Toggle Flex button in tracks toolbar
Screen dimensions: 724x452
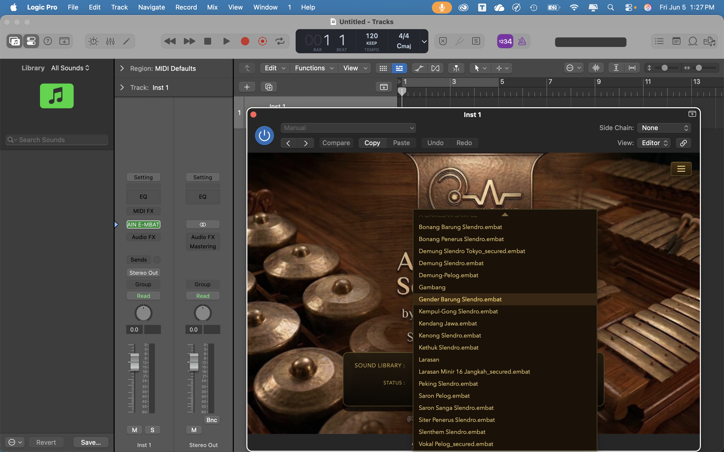point(435,68)
